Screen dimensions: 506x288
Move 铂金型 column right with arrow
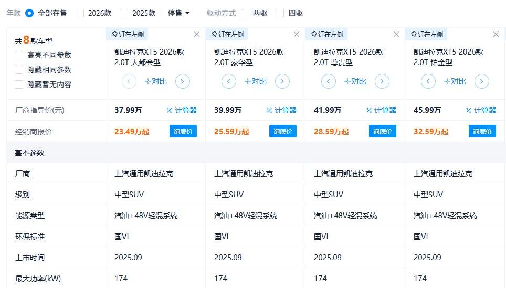pos(482,81)
